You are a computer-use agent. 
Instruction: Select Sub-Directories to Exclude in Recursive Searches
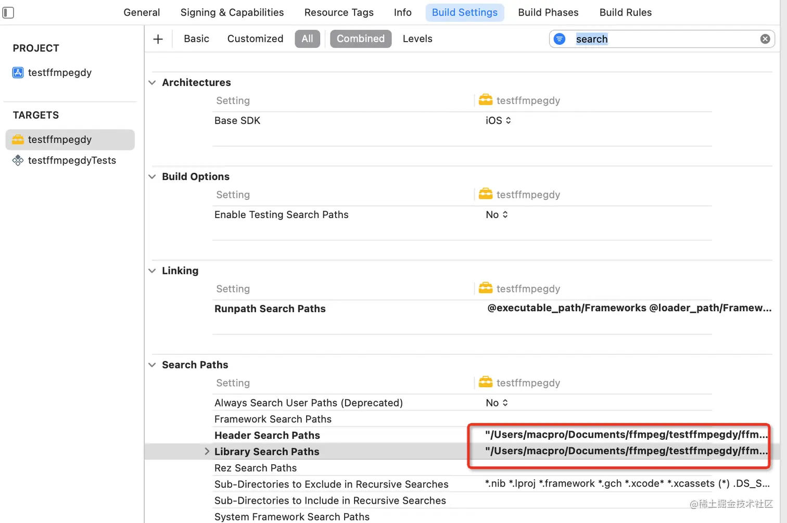pos(332,484)
